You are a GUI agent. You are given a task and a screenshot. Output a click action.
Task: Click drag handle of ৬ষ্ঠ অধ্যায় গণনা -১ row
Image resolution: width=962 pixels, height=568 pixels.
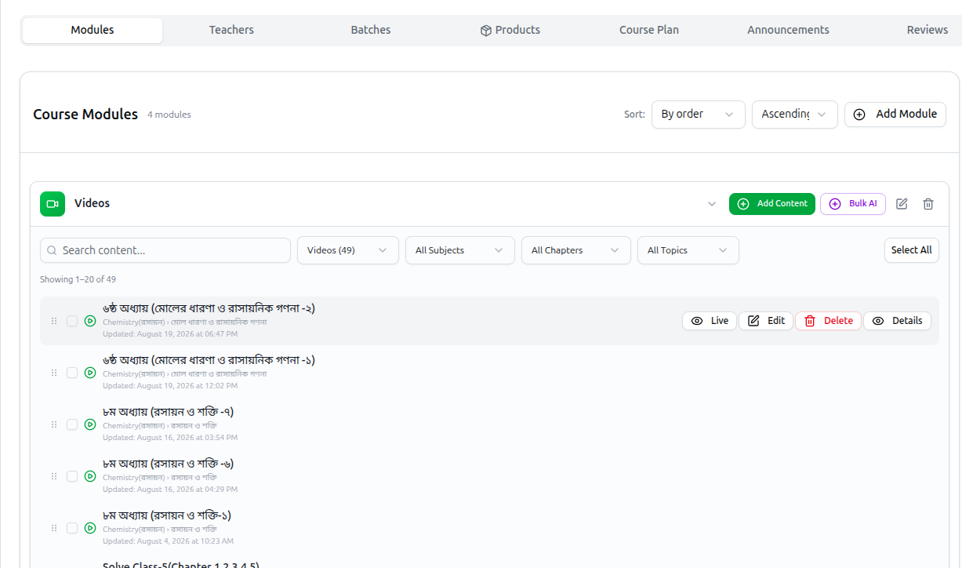tap(54, 373)
